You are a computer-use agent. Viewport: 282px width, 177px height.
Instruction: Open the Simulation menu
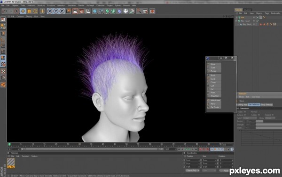point(71,6)
